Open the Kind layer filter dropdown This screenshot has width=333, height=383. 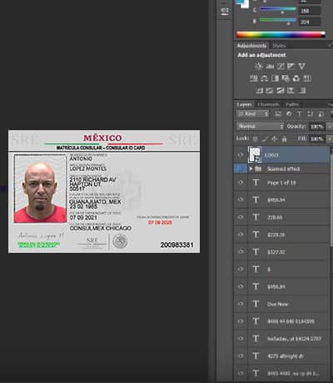253,113
